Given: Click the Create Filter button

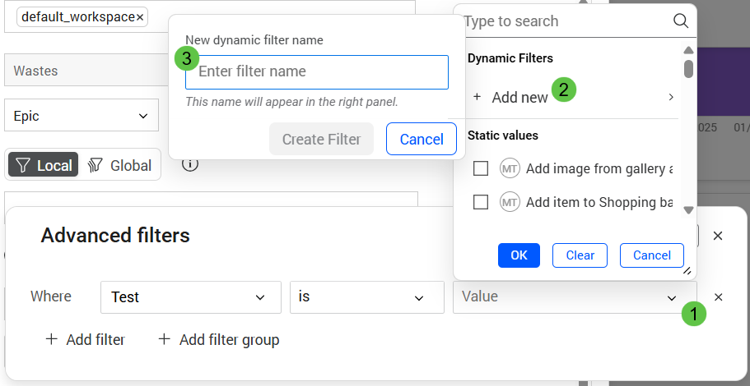Looking at the screenshot, I should (321, 139).
